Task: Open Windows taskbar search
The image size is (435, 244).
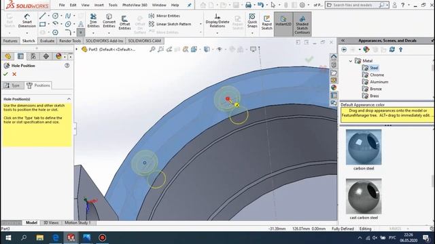Action: (x=24, y=238)
